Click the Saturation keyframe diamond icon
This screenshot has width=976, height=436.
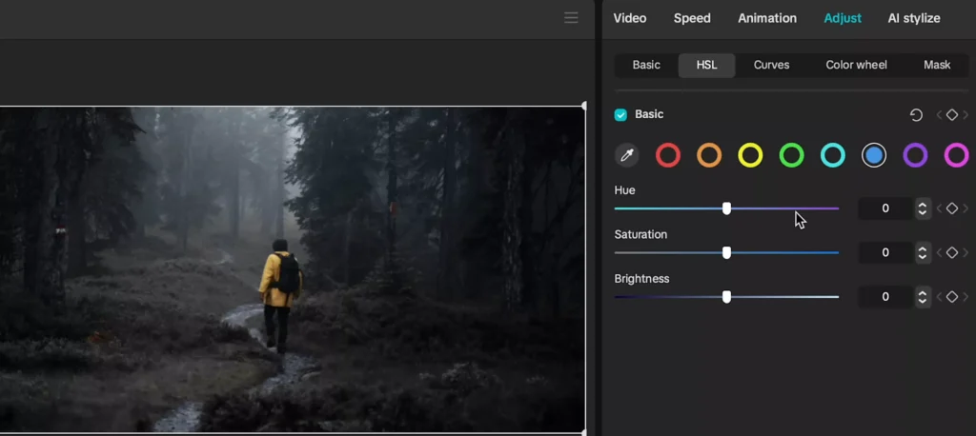coord(951,252)
